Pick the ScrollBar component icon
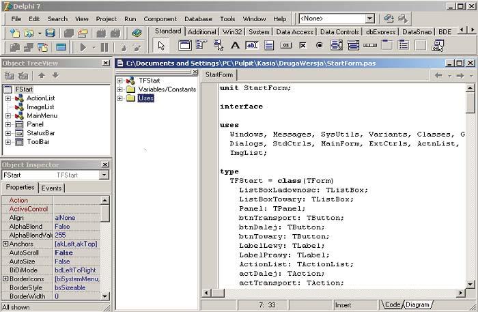Image resolution: width=478 pixels, height=312 pixels. [370, 45]
